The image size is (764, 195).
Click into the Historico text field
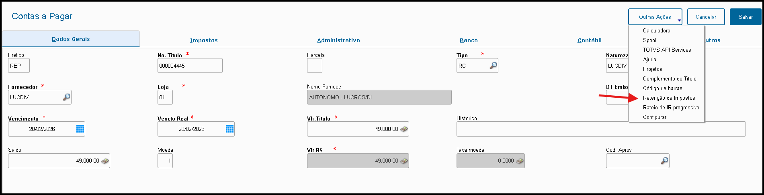point(600,129)
